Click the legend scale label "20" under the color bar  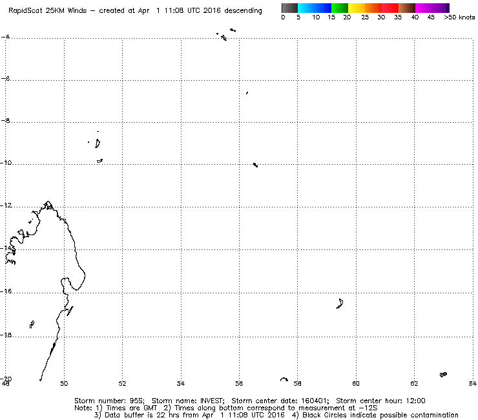(x=347, y=17)
